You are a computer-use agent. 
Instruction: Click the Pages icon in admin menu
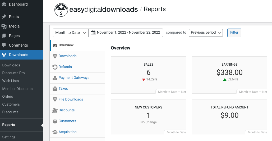tap(4, 36)
